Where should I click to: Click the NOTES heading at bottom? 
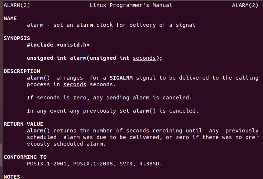(12, 176)
